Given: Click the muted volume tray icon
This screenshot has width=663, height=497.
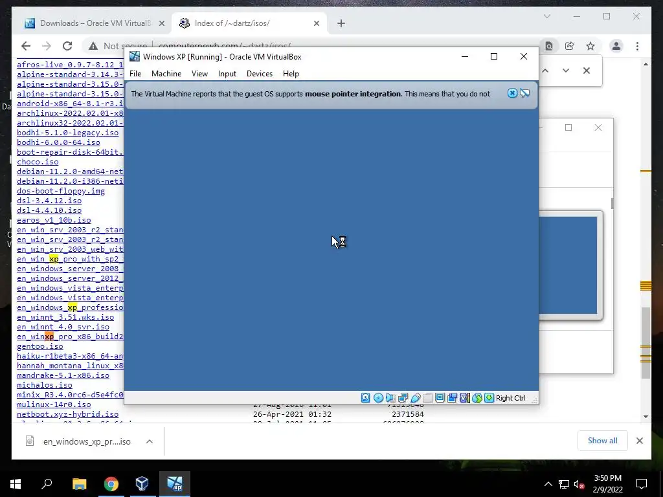Looking at the screenshot, I should tap(579, 484).
